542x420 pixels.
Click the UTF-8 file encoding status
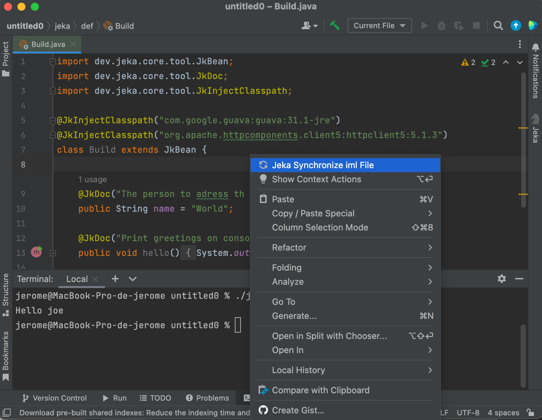(468, 413)
